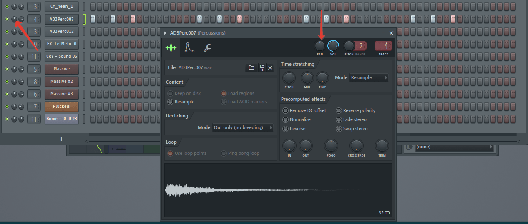The image size is (528, 224).
Task: Open the envelope / instrument settings tab
Action: tap(190, 48)
